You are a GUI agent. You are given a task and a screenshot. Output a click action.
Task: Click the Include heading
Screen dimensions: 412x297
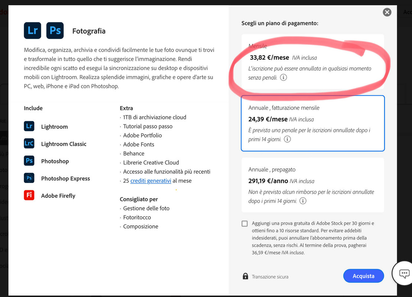coord(33,108)
